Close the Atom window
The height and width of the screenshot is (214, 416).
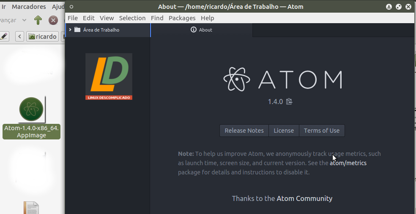click(x=408, y=7)
